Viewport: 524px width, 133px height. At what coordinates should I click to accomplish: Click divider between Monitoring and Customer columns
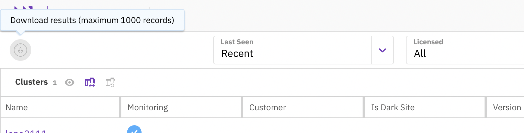point(242,107)
